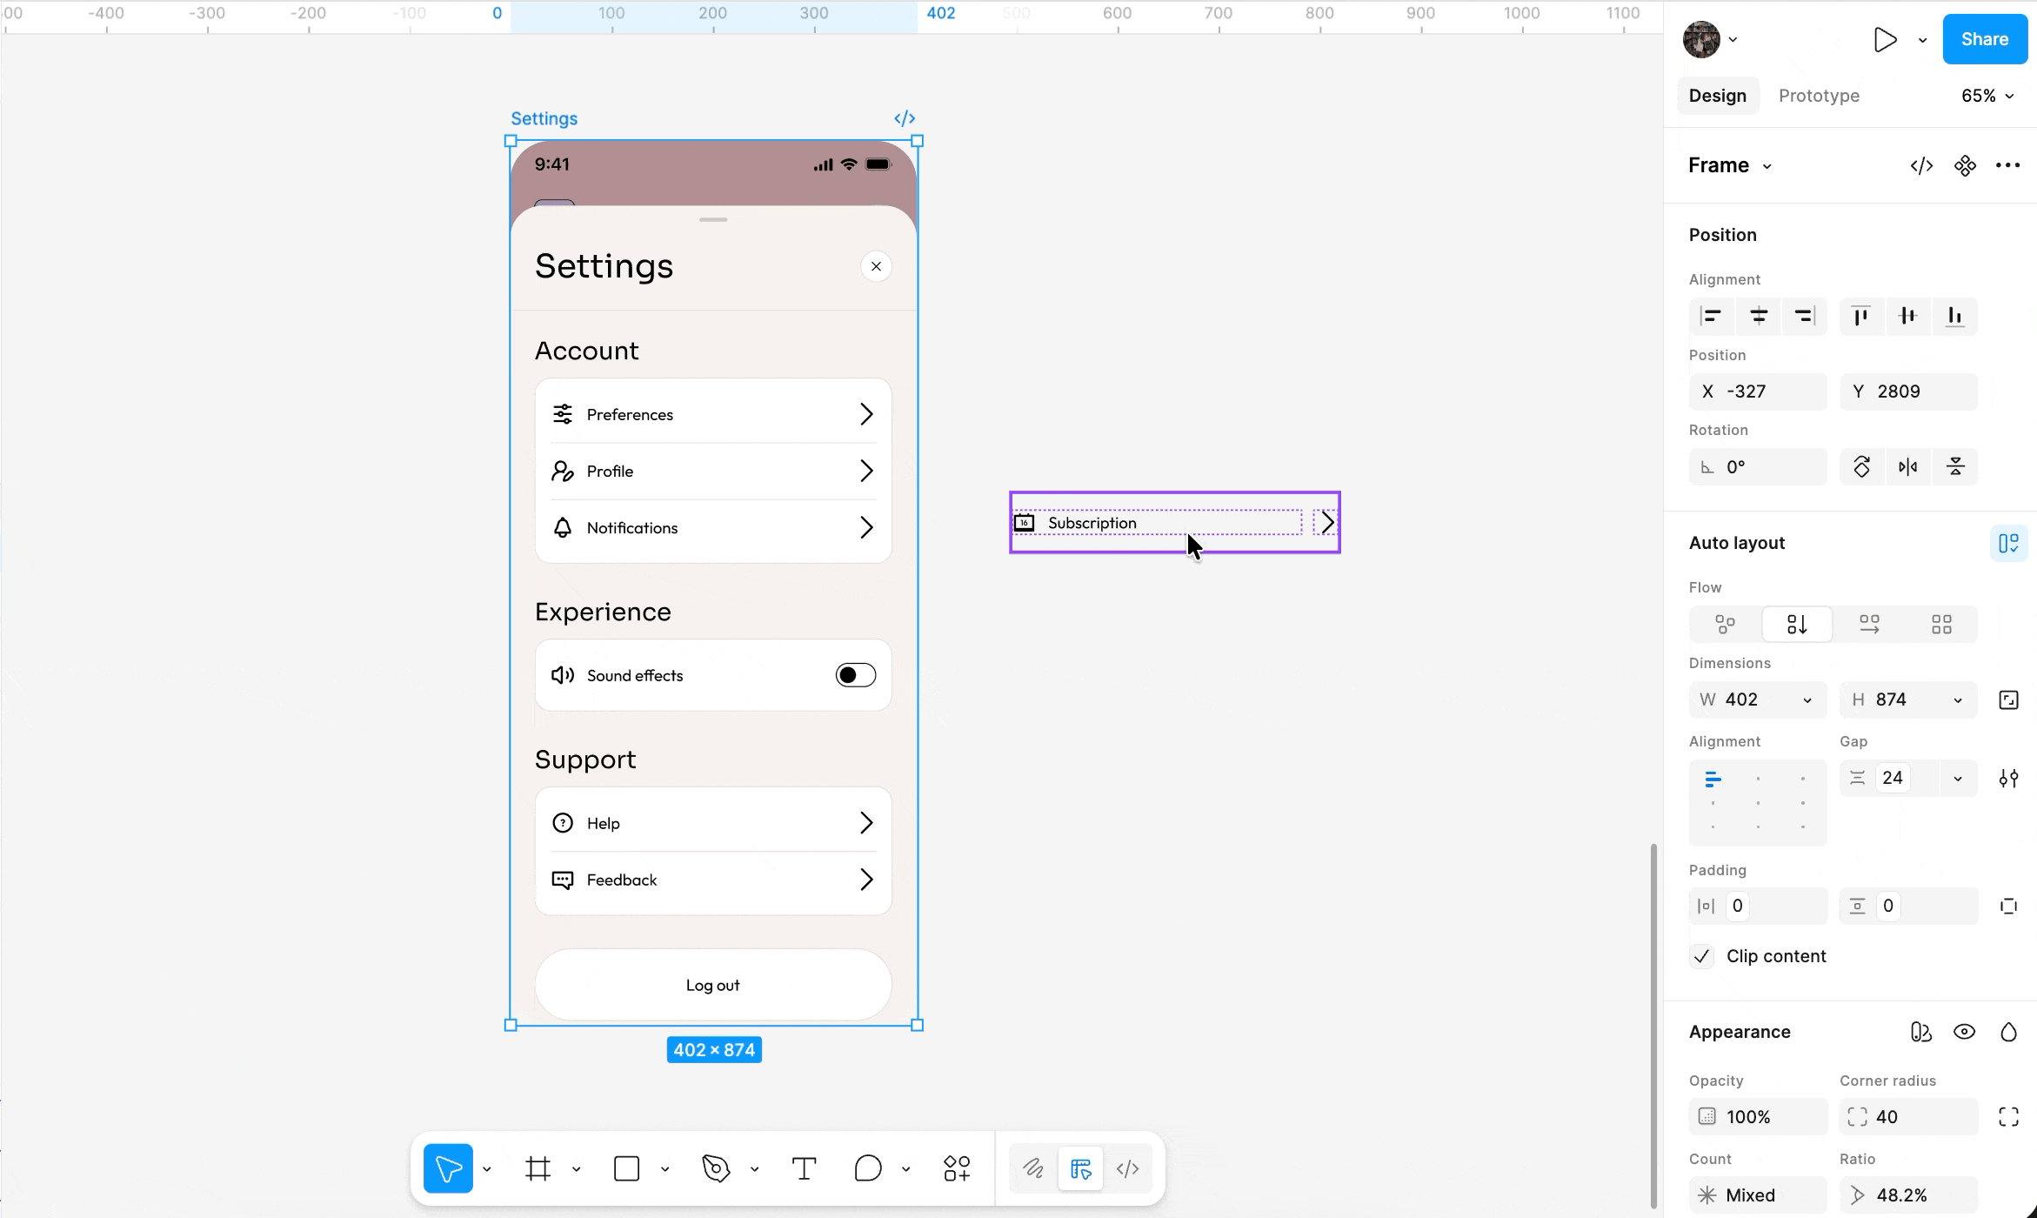Select the Text tool
Viewport: 2037px width, 1218px height.
[x=804, y=1168]
